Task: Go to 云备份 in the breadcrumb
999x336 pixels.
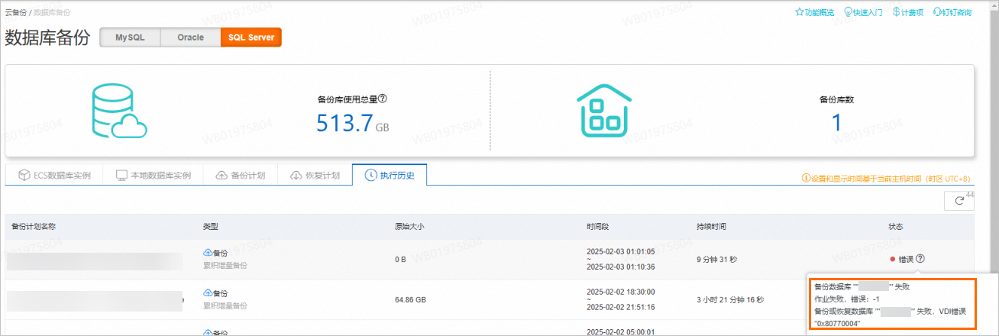Action: [x=16, y=13]
